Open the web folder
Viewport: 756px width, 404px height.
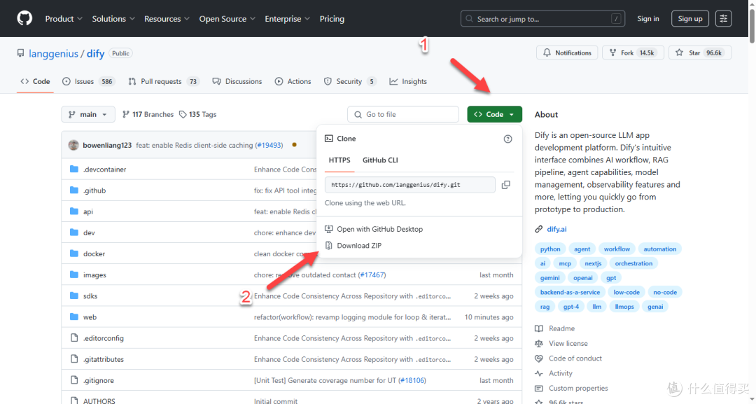pyautogui.click(x=90, y=317)
